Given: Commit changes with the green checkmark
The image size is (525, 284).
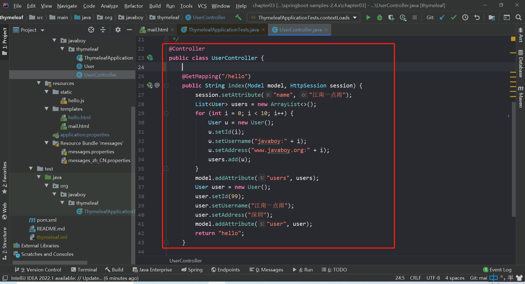Looking at the screenshot, I should 454,17.
